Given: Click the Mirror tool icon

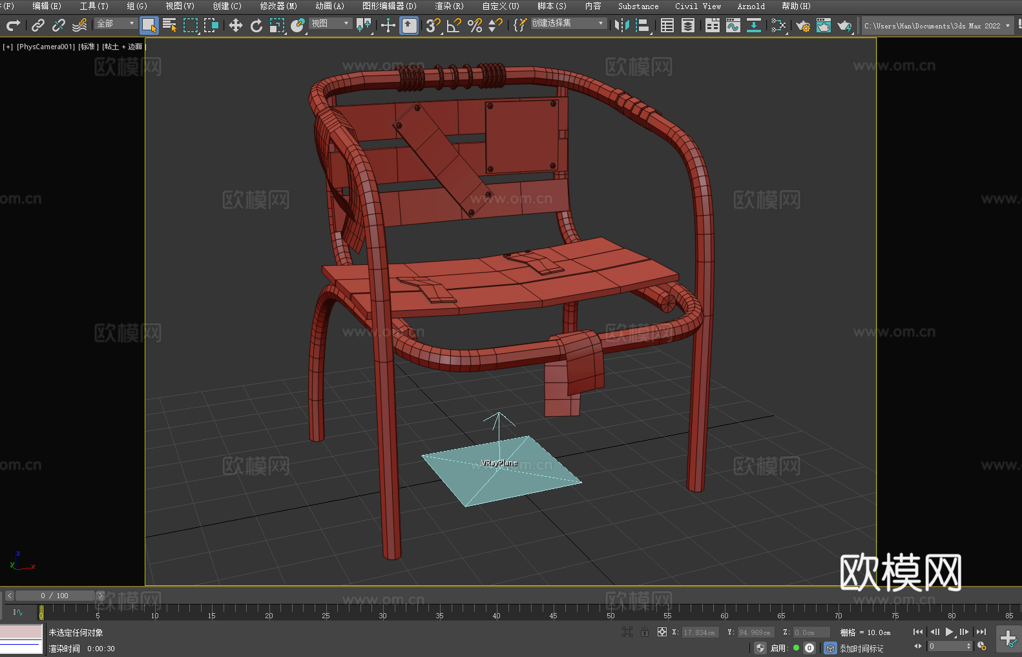Looking at the screenshot, I should click(x=622, y=25).
